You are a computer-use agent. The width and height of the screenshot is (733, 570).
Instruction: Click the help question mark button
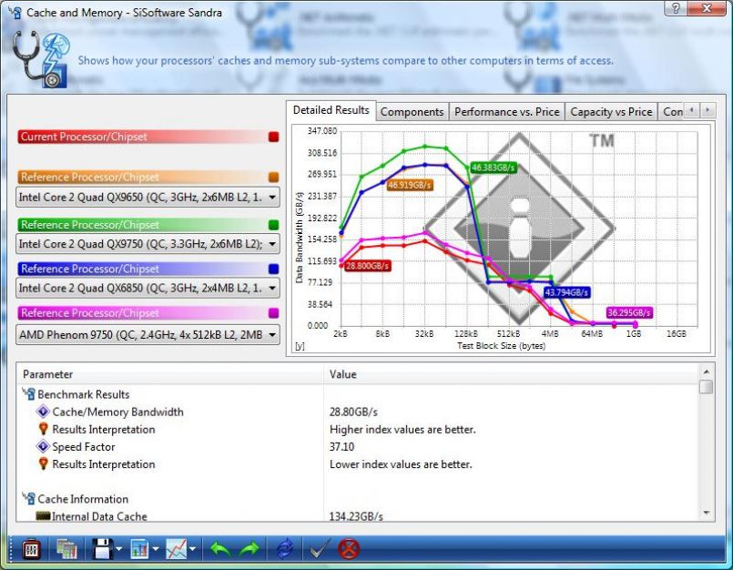click(677, 8)
